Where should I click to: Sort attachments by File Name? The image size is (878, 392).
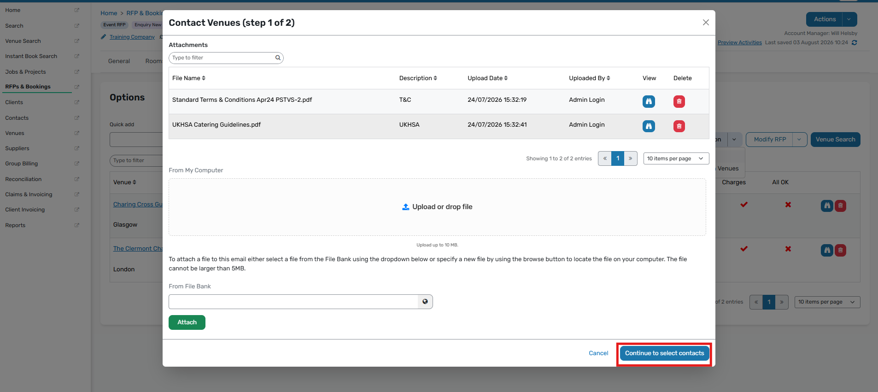click(x=189, y=78)
